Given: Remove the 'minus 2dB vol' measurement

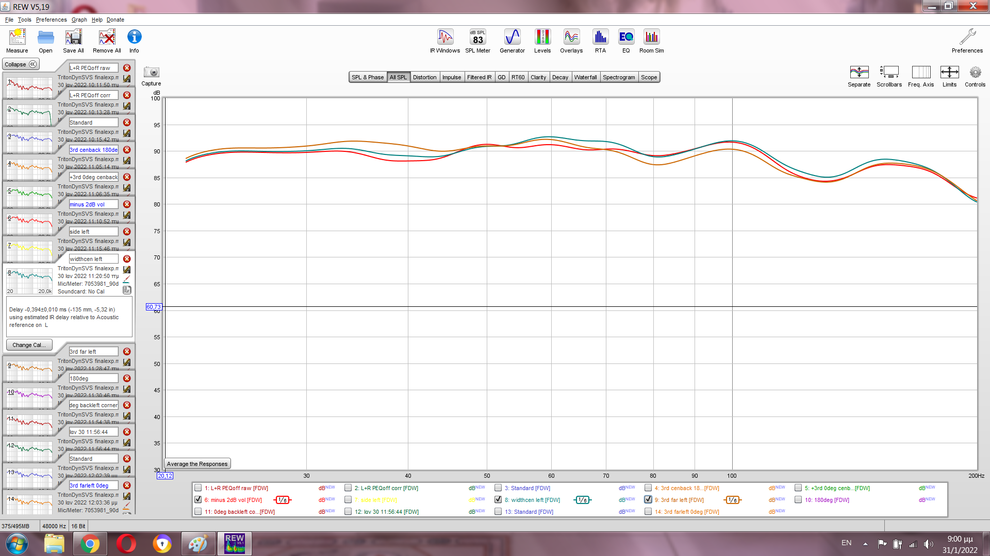Looking at the screenshot, I should 127,204.
